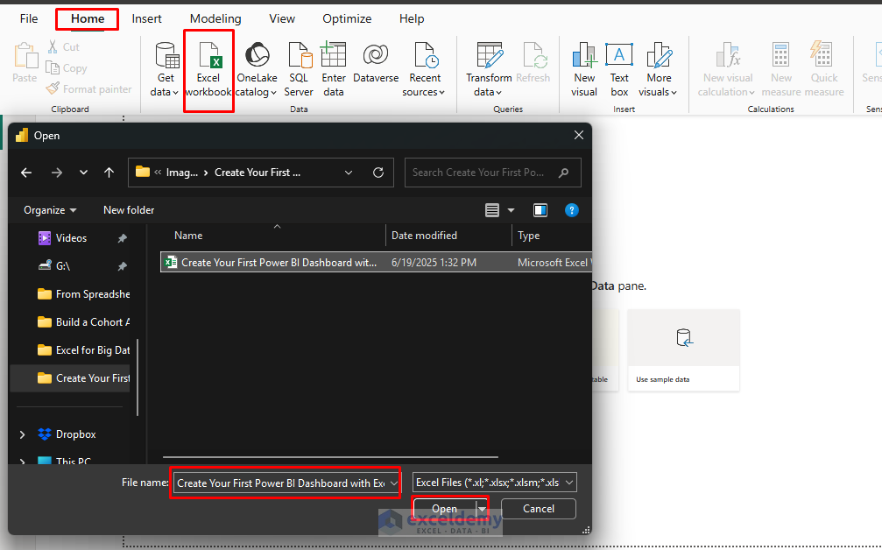Image resolution: width=882 pixels, height=550 pixels.
Task: Go up one folder level
Action: (109, 173)
